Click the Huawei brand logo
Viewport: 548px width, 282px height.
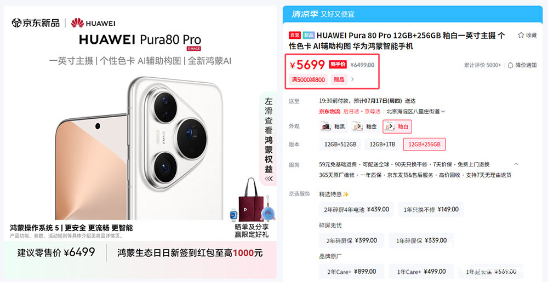pos(93,23)
